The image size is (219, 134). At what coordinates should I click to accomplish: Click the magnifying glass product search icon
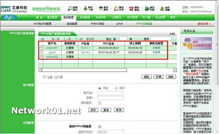pos(70,9)
